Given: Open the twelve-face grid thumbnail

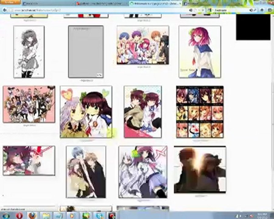Looking at the screenshot, I should pyautogui.click(x=200, y=112).
